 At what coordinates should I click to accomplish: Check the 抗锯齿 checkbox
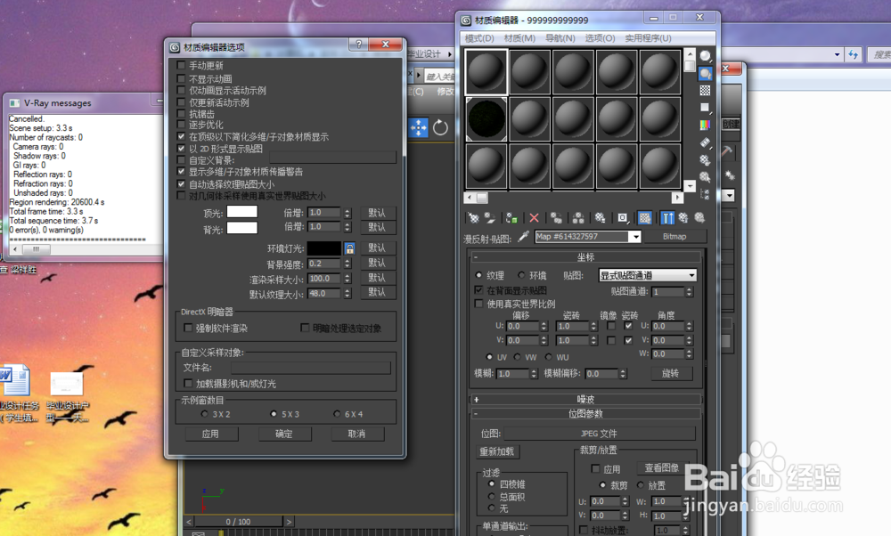click(x=181, y=113)
